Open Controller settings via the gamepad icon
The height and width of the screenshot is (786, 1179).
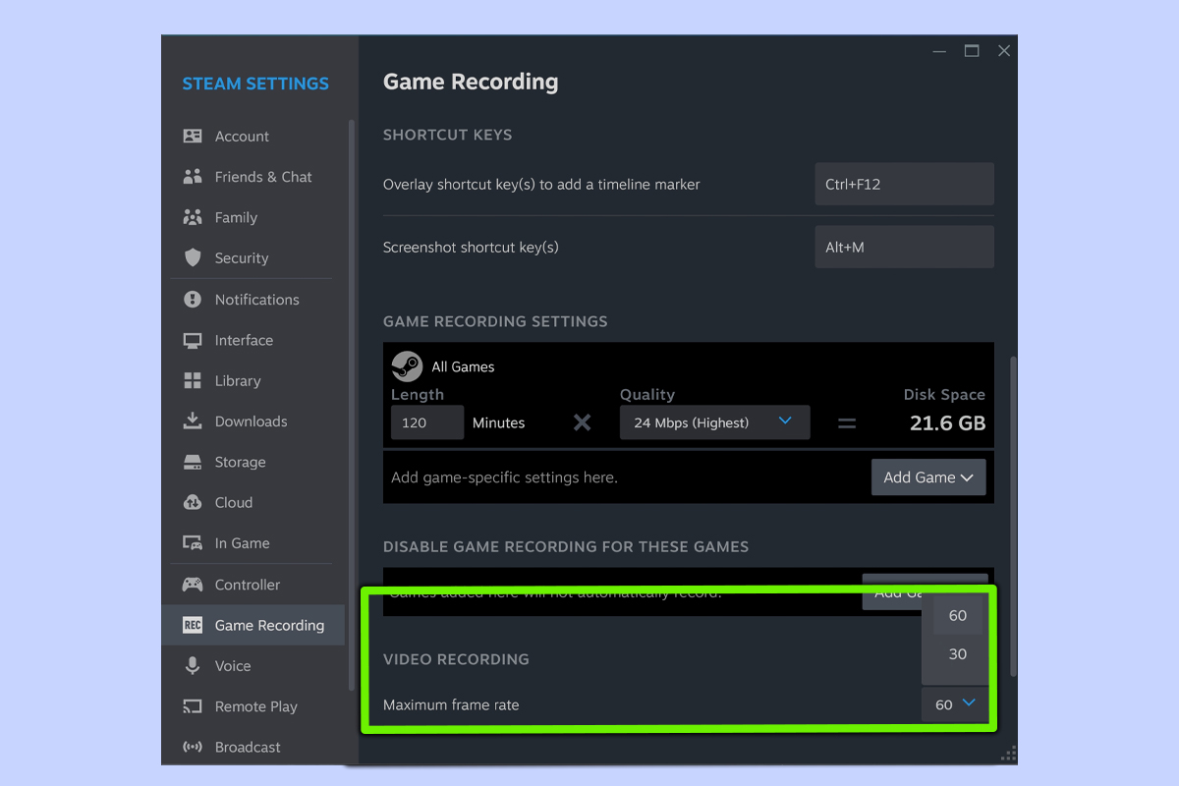tap(193, 584)
